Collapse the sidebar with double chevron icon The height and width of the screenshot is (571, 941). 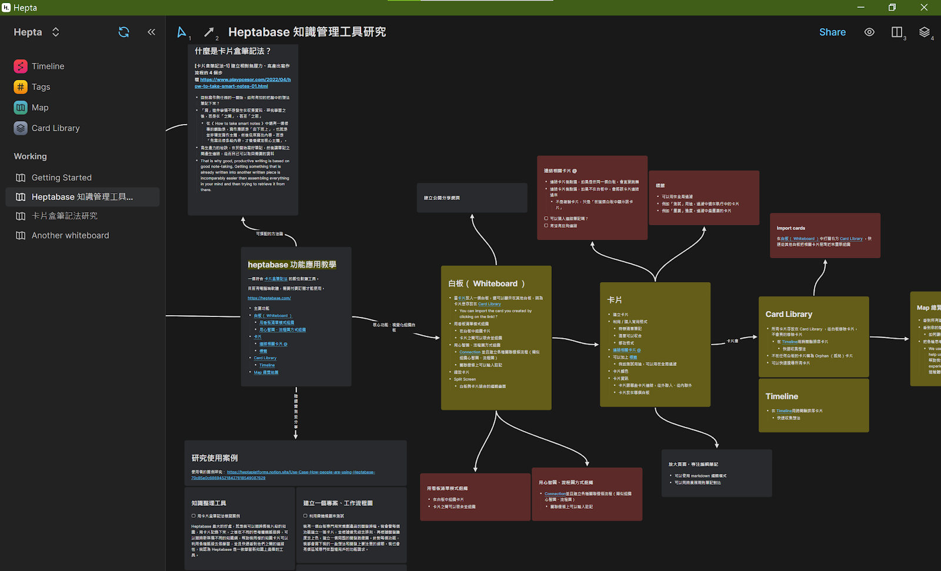click(x=151, y=32)
